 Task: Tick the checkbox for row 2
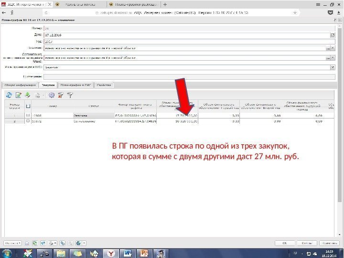coord(28,121)
